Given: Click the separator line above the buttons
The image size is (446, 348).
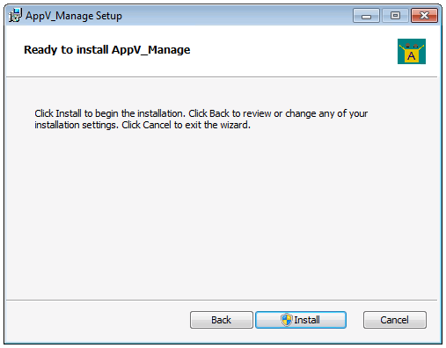Looking at the screenshot, I should point(222,300).
